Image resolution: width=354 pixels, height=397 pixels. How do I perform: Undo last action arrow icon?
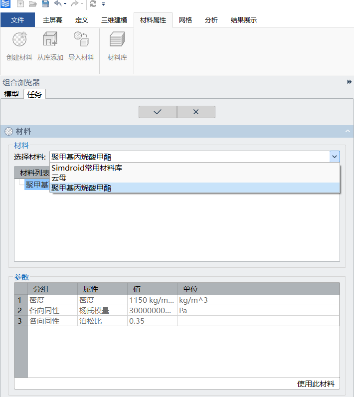tap(58, 3)
